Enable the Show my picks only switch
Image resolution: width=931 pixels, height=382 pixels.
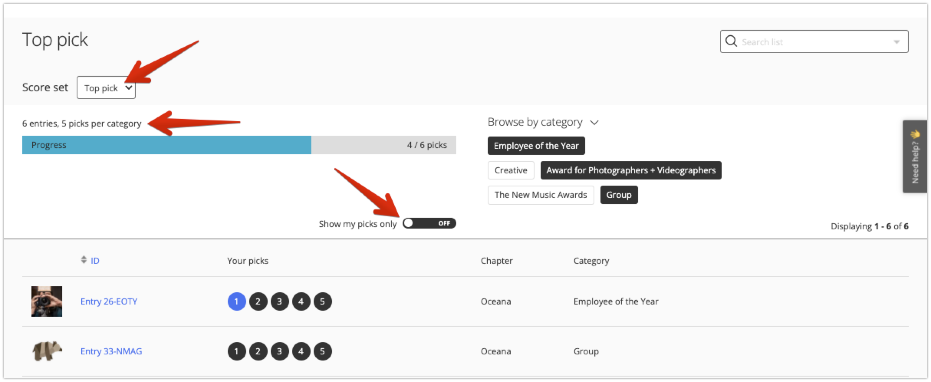click(429, 223)
